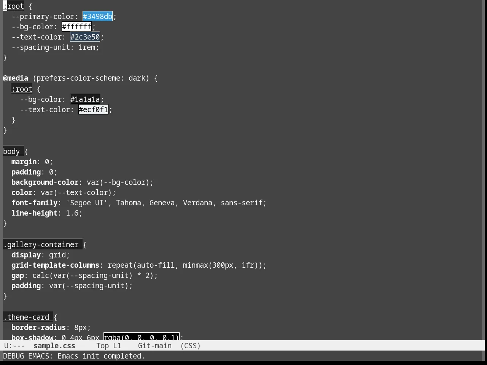Click the rgba(0, 0, 0, 0.1) shadow color
The height and width of the screenshot is (365, 487).
click(142, 337)
